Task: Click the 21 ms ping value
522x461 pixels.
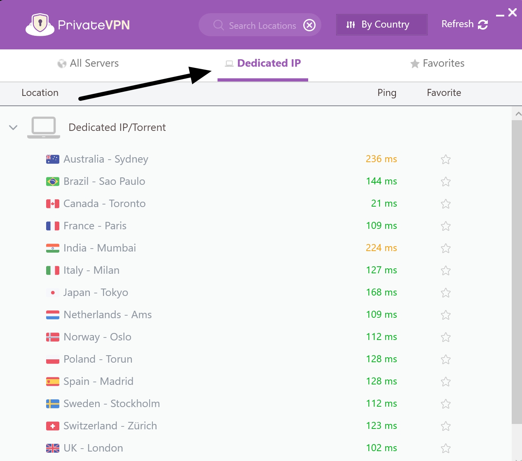Action: [384, 204]
